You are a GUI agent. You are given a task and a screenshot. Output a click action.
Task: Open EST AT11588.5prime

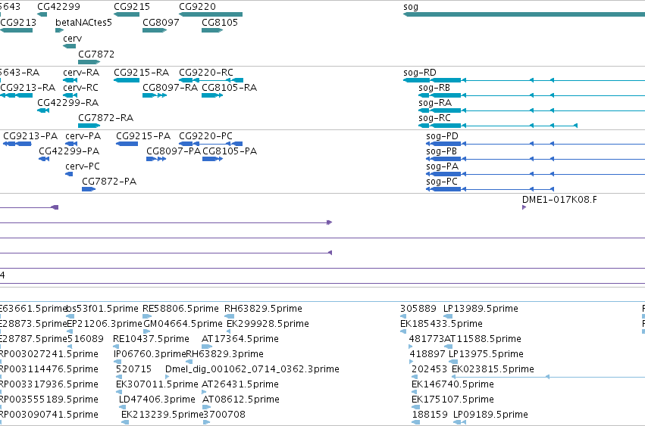pos(483,339)
